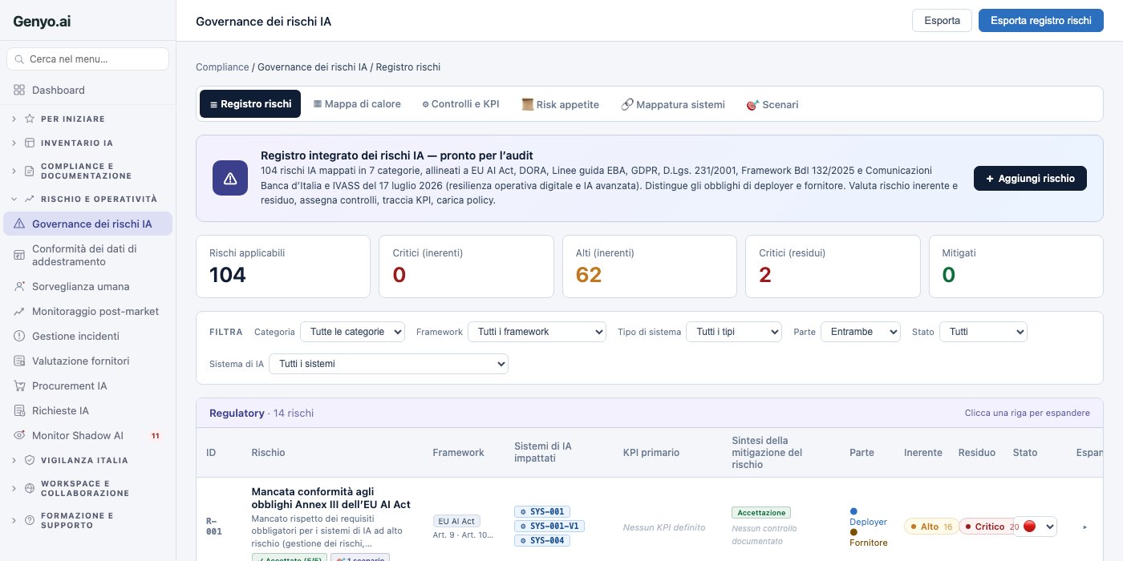Open the Parte filter dropdown
This screenshot has width=1123, height=561.
(x=860, y=332)
